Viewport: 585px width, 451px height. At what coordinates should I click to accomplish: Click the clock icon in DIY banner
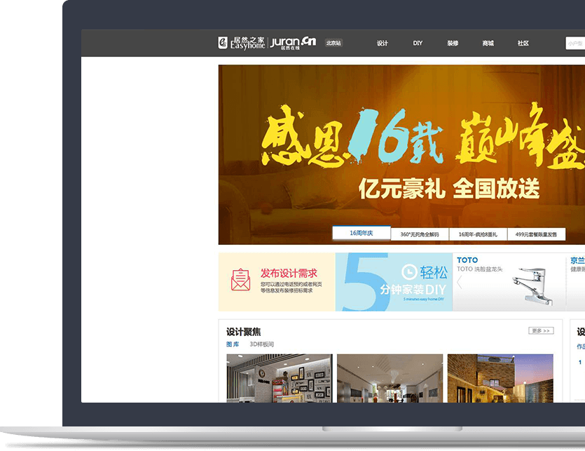(x=409, y=271)
